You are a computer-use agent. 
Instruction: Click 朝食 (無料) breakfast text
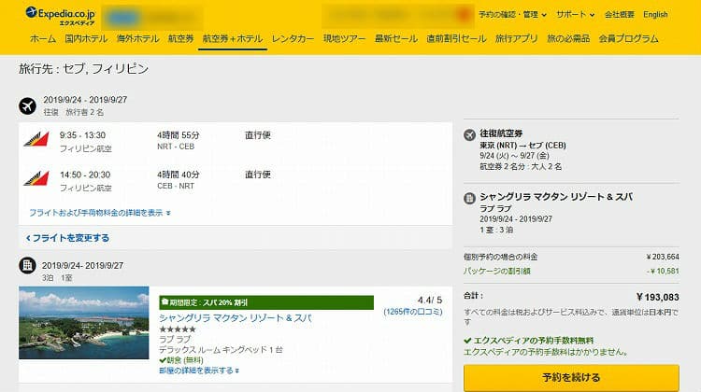click(181, 360)
